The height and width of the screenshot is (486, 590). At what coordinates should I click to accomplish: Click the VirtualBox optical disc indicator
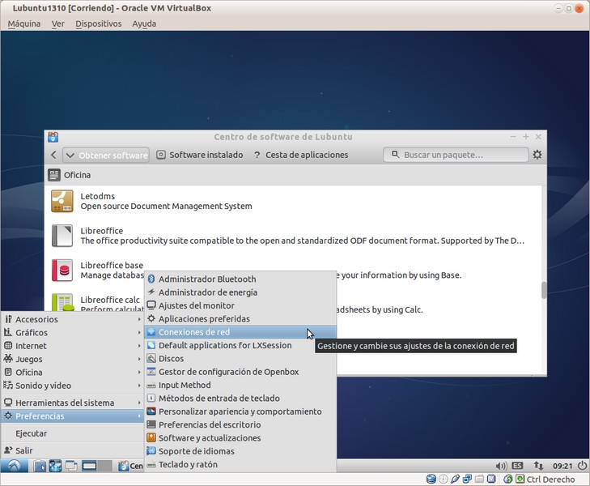444,479
